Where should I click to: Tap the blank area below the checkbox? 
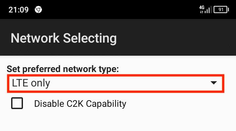(x=118, y=121)
